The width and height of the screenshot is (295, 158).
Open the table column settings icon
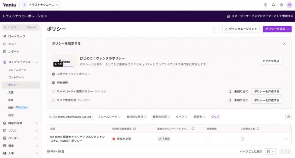point(288,117)
